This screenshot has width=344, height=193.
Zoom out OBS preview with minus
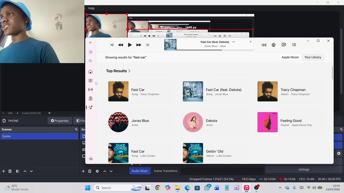click(3, 113)
